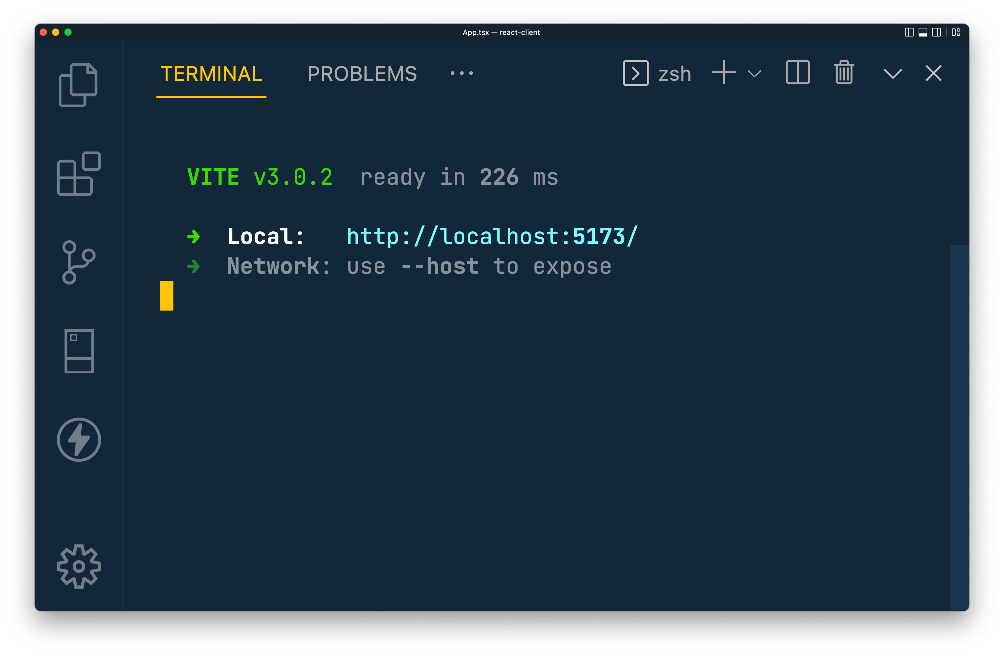Viewport: 1004px width, 657px height.
Task: Open the http://localhost:5173/ link
Action: [x=492, y=236]
